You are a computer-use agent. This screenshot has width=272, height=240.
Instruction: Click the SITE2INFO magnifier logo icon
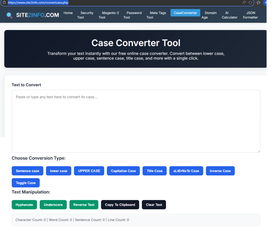pyautogui.click(x=10, y=15)
